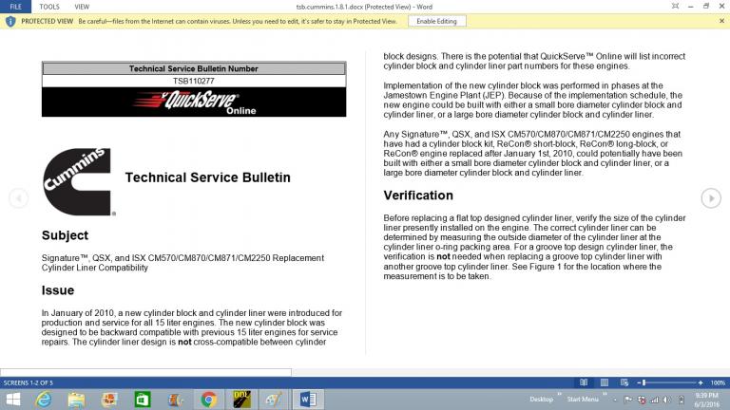Open the TOOLS menu
730x410 pixels.
pyautogui.click(x=49, y=7)
